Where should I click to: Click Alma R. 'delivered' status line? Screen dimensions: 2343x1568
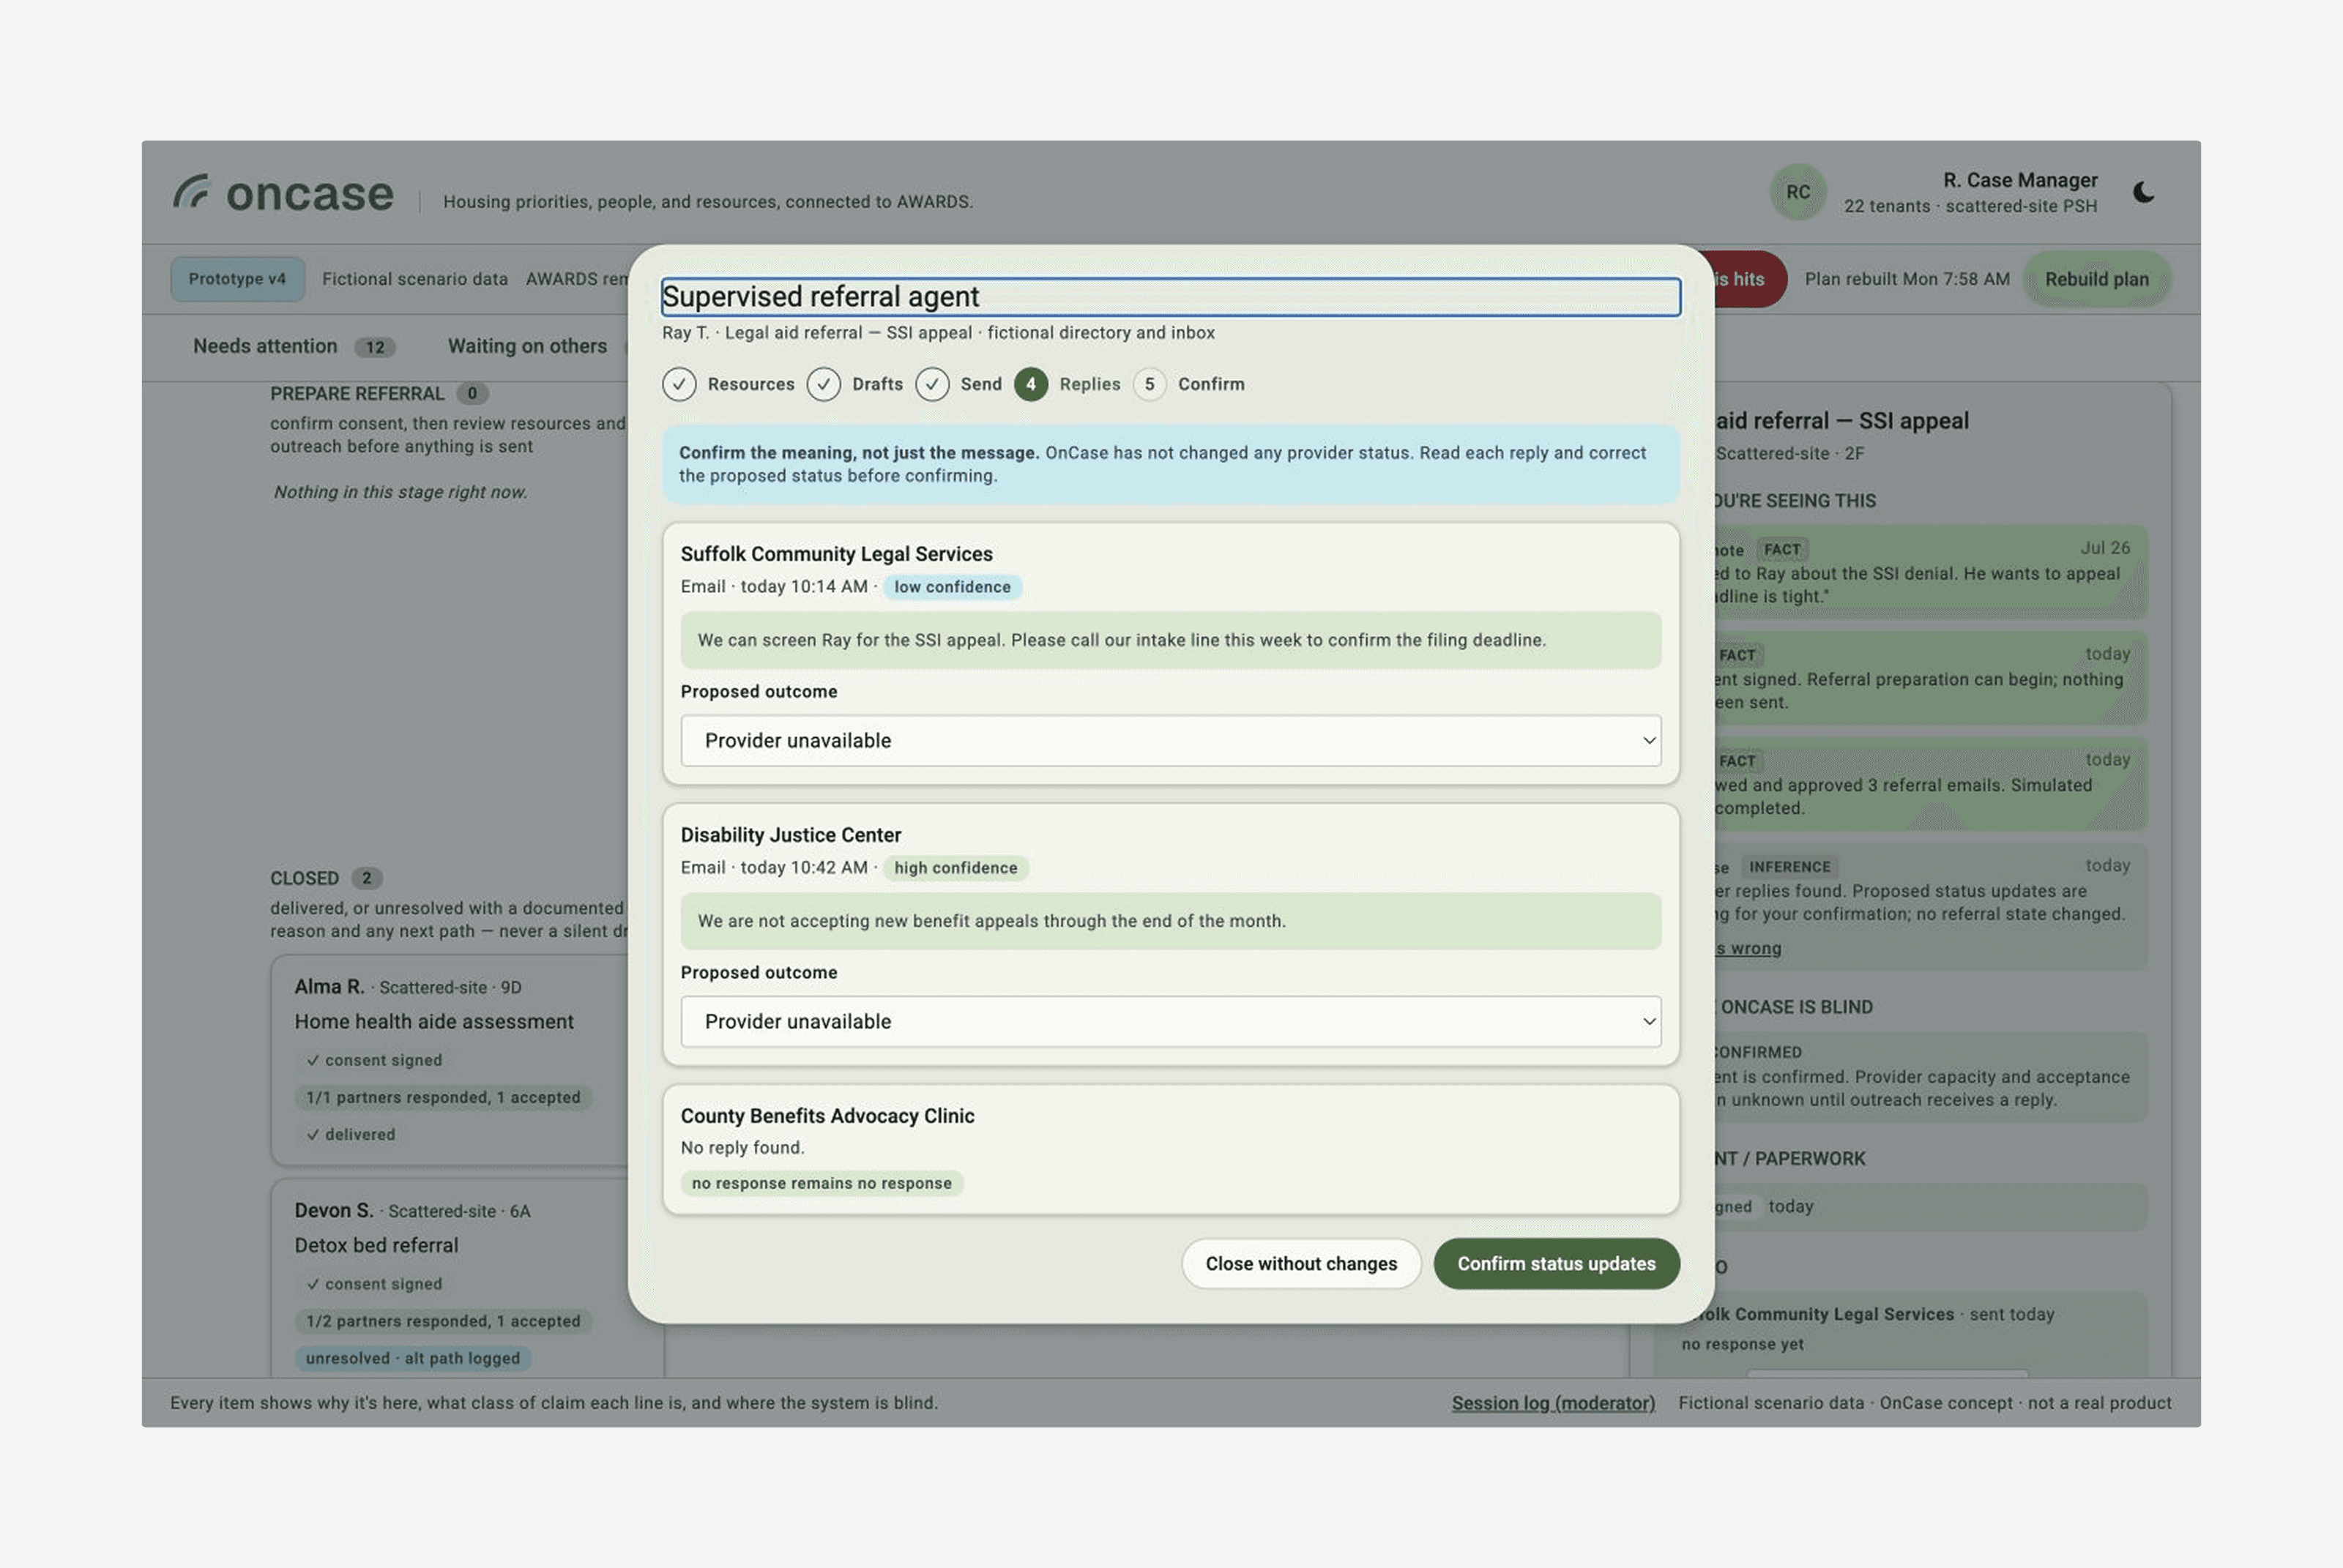coord(351,1134)
